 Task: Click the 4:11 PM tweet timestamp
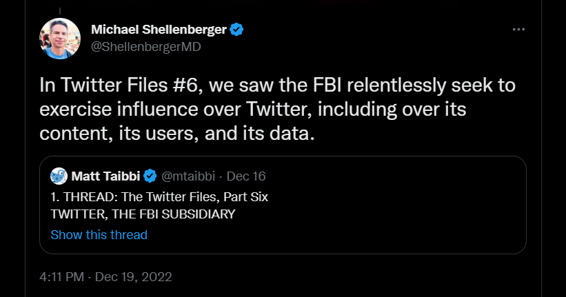tap(61, 278)
